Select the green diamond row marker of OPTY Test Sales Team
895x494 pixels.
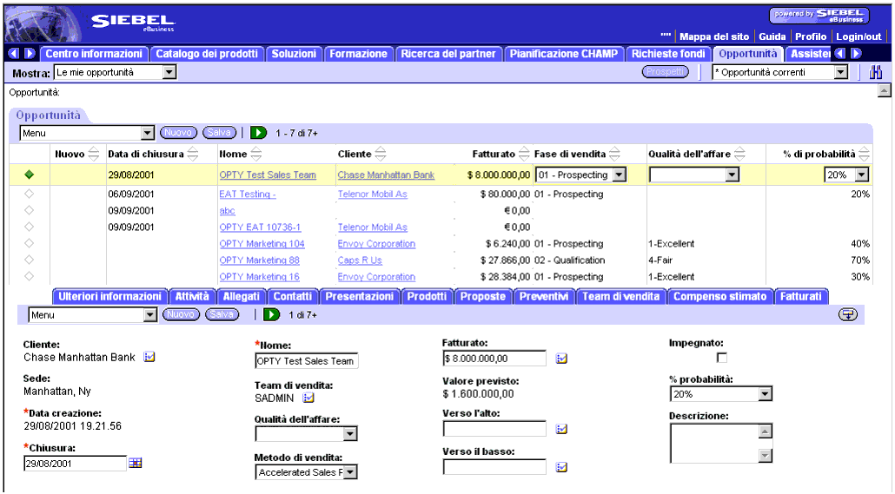point(30,175)
